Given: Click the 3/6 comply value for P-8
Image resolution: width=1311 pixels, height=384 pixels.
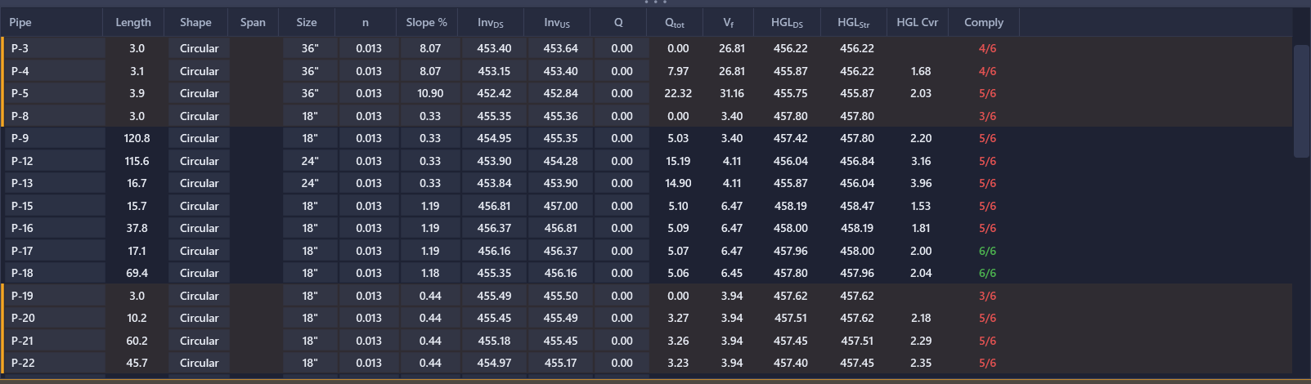Looking at the screenshot, I should tap(987, 116).
